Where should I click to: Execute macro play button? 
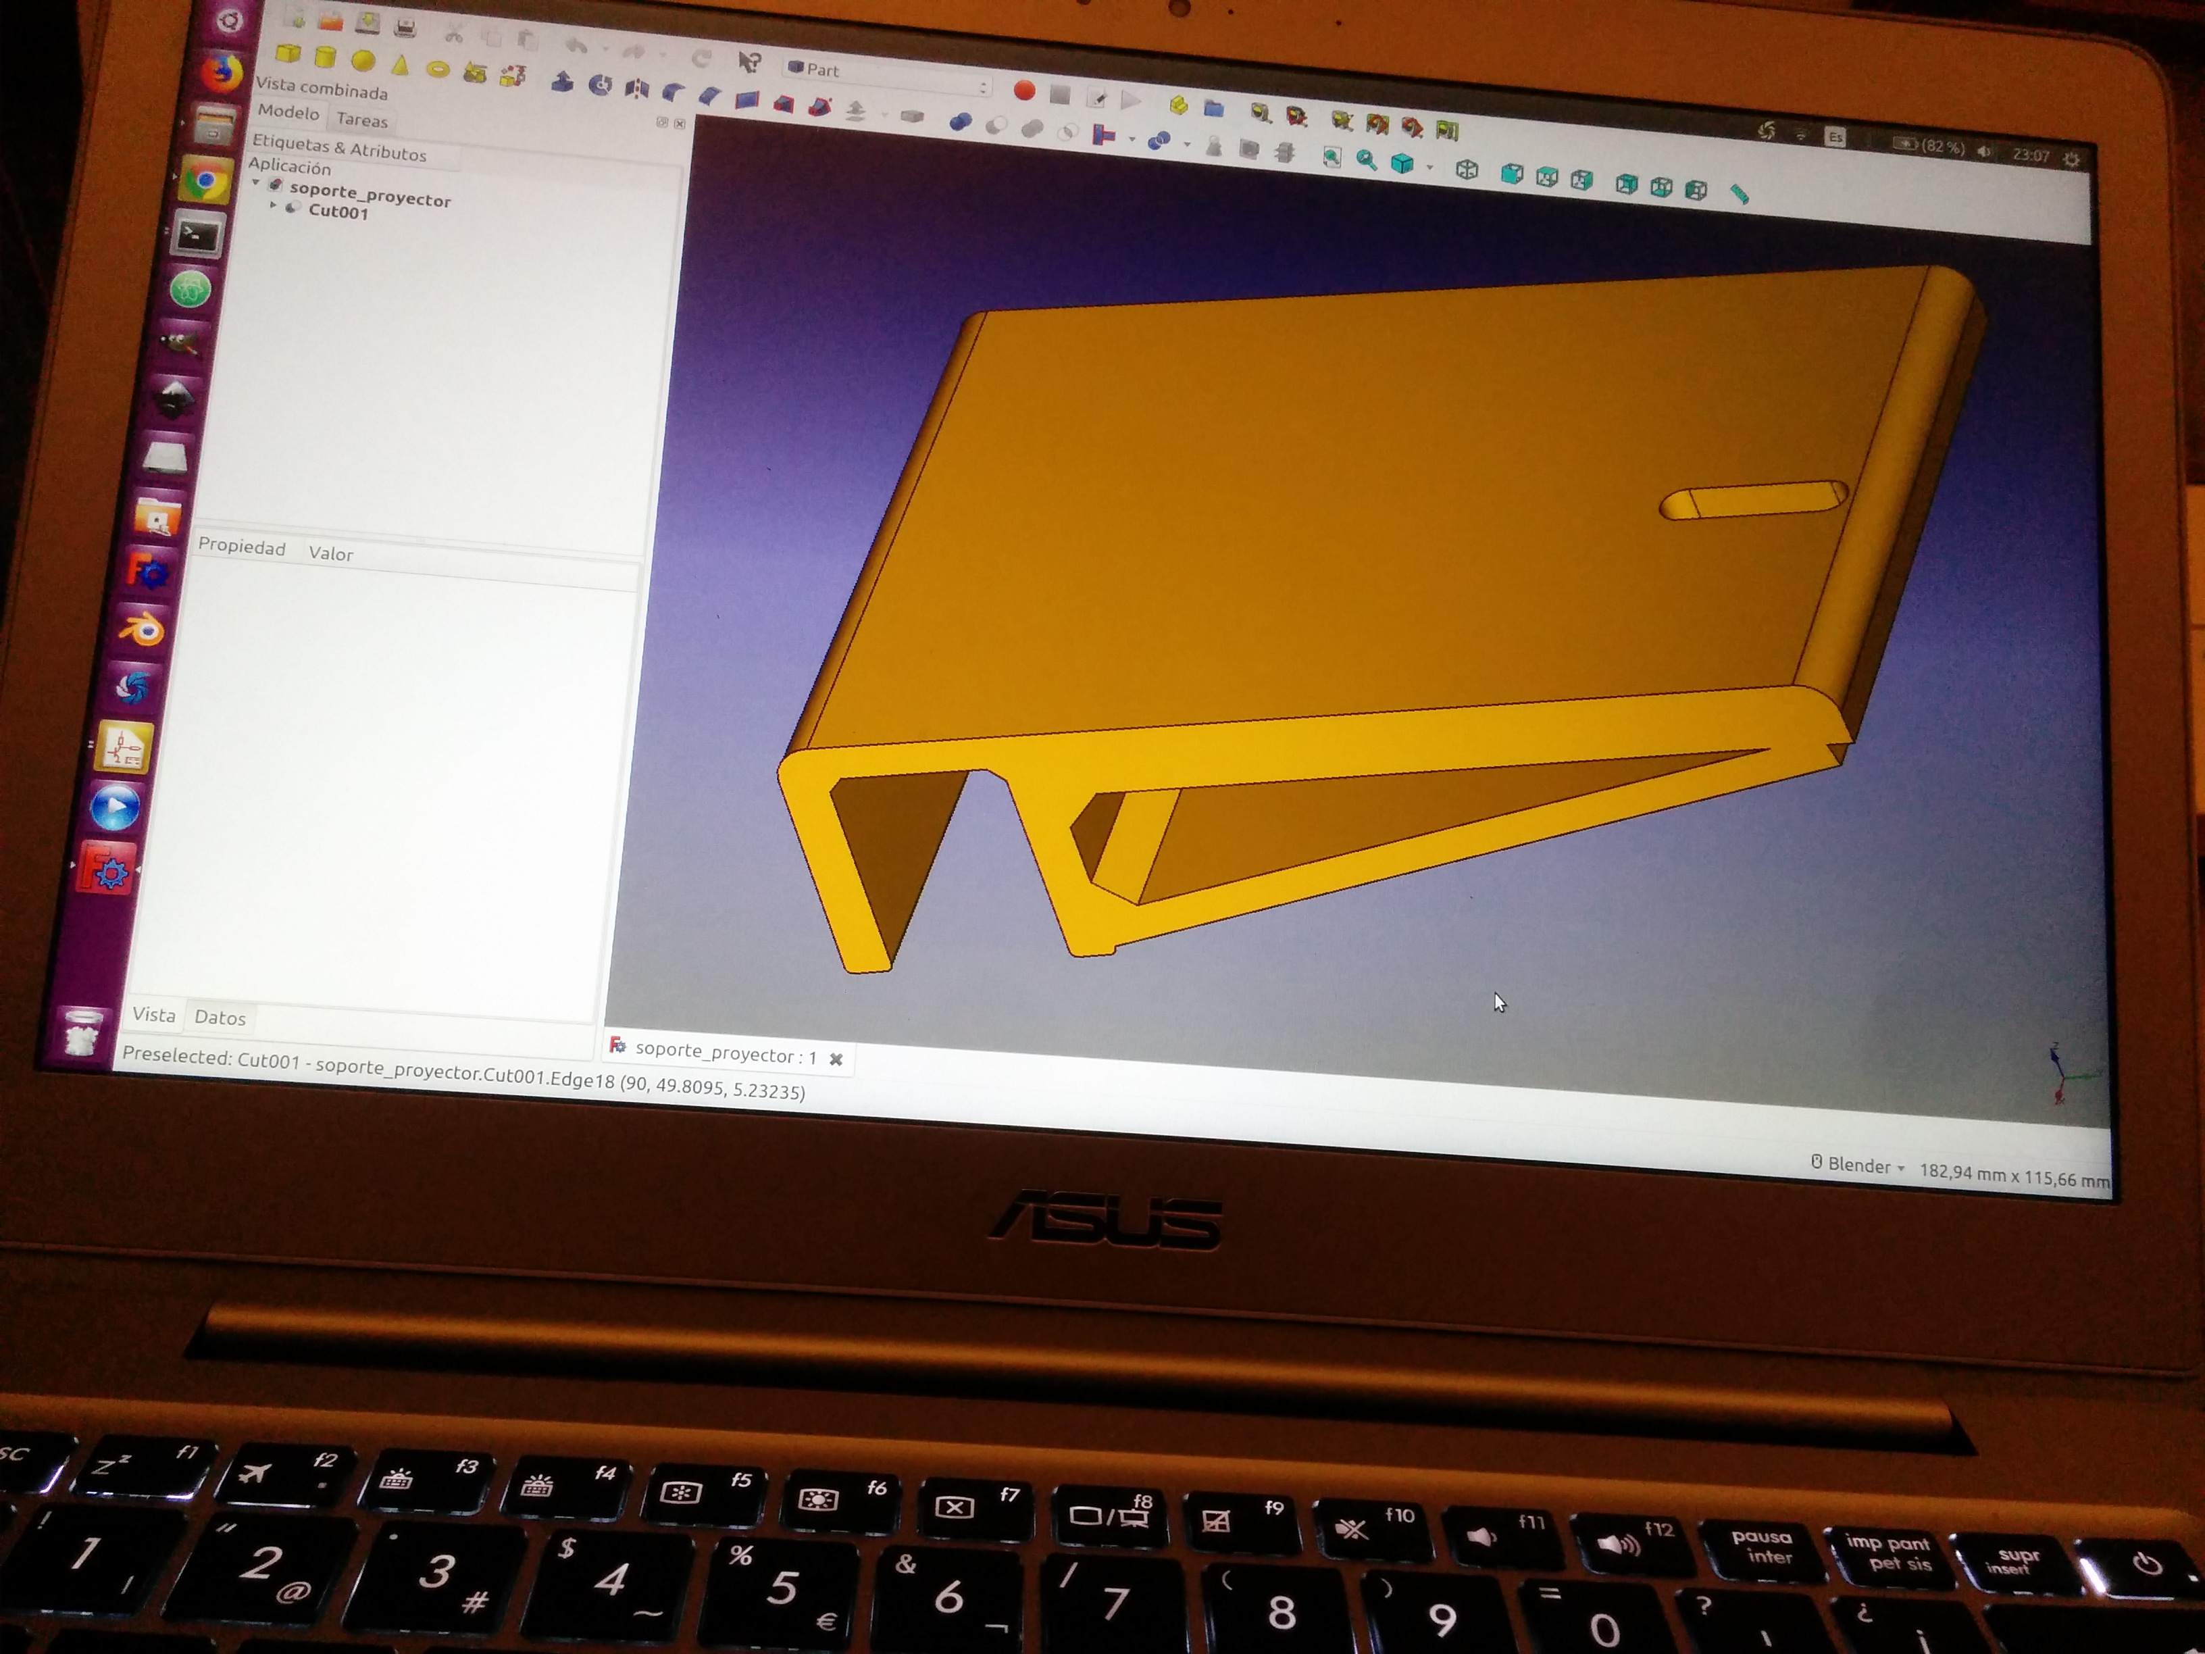(1130, 100)
